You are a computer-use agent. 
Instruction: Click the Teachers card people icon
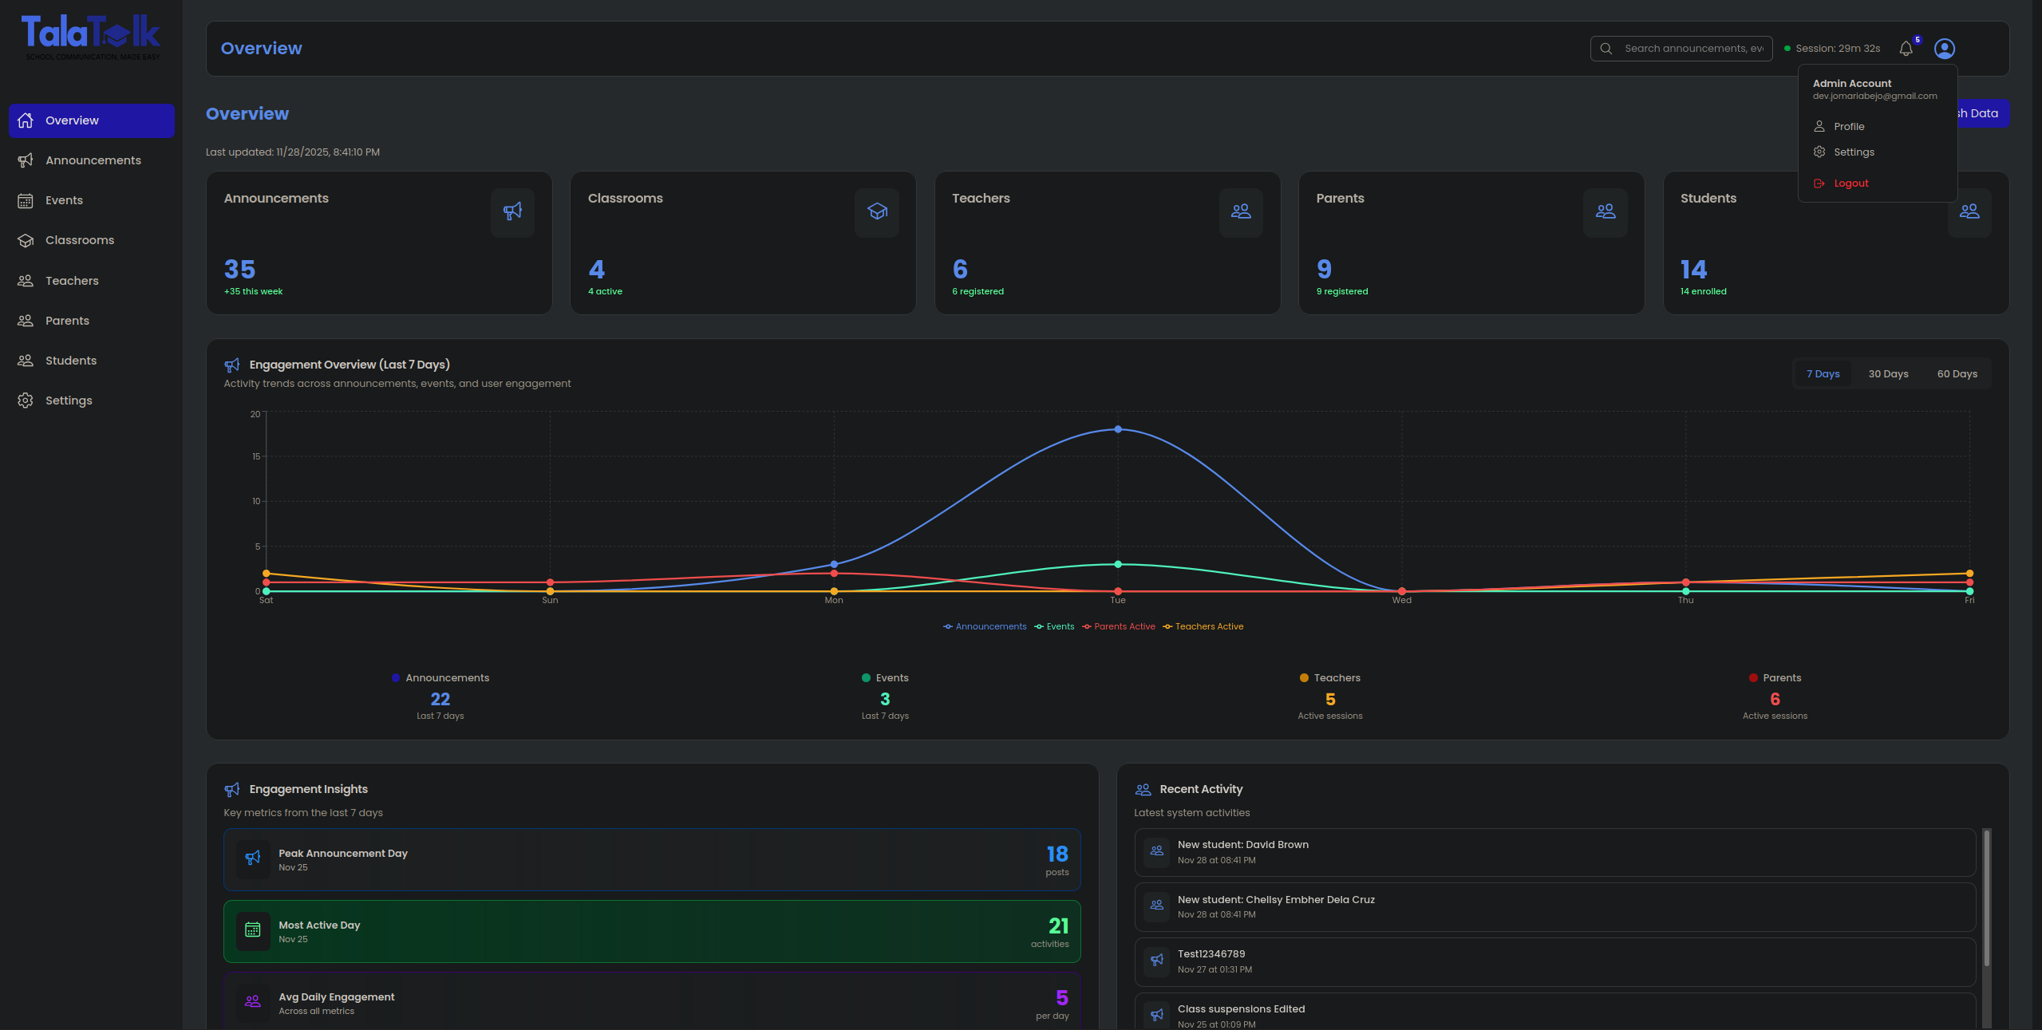coord(1241,211)
